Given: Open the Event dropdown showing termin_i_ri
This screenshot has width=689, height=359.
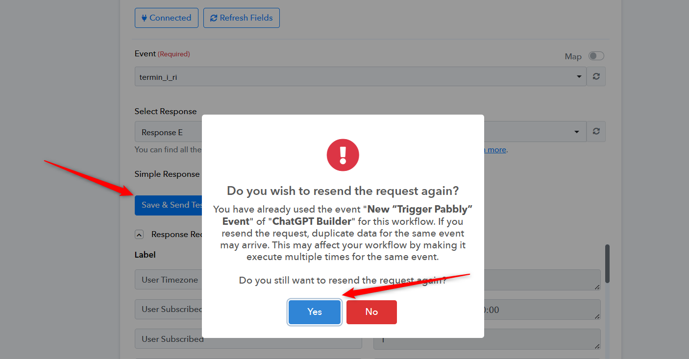Looking at the screenshot, I should click(360, 77).
